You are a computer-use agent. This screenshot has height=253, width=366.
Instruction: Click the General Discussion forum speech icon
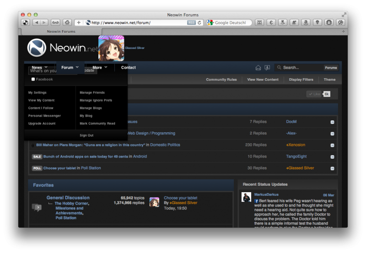coord(37,207)
